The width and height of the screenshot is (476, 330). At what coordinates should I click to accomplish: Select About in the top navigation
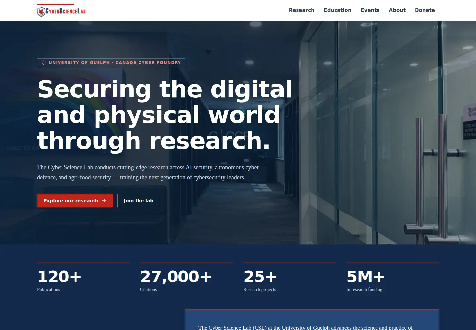pyautogui.click(x=397, y=10)
